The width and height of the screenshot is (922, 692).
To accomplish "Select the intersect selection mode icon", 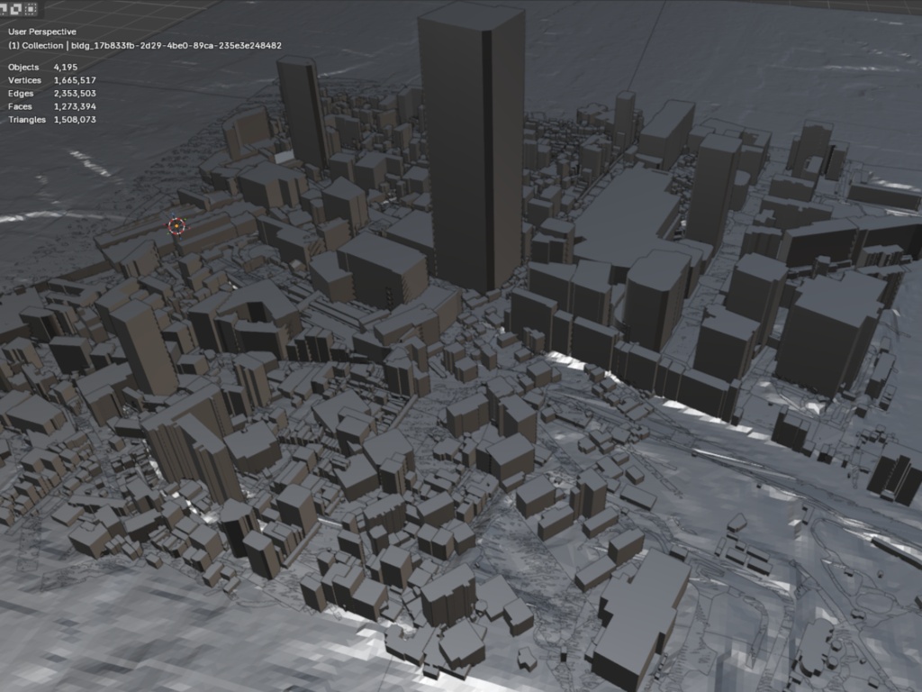I will [x=31, y=8].
